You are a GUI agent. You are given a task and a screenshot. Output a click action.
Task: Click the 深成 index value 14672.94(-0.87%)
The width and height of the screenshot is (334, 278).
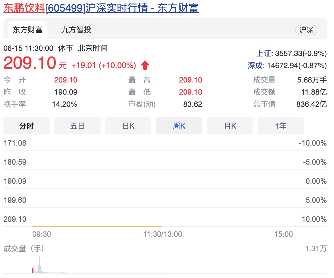(x=297, y=65)
